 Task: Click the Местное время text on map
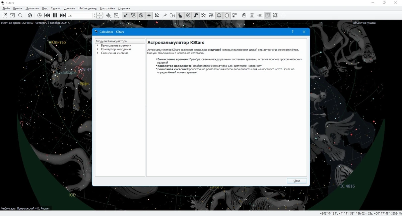pos(36,23)
